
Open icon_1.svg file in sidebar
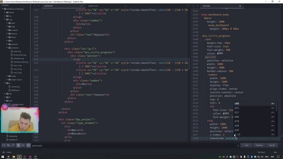[17, 65]
